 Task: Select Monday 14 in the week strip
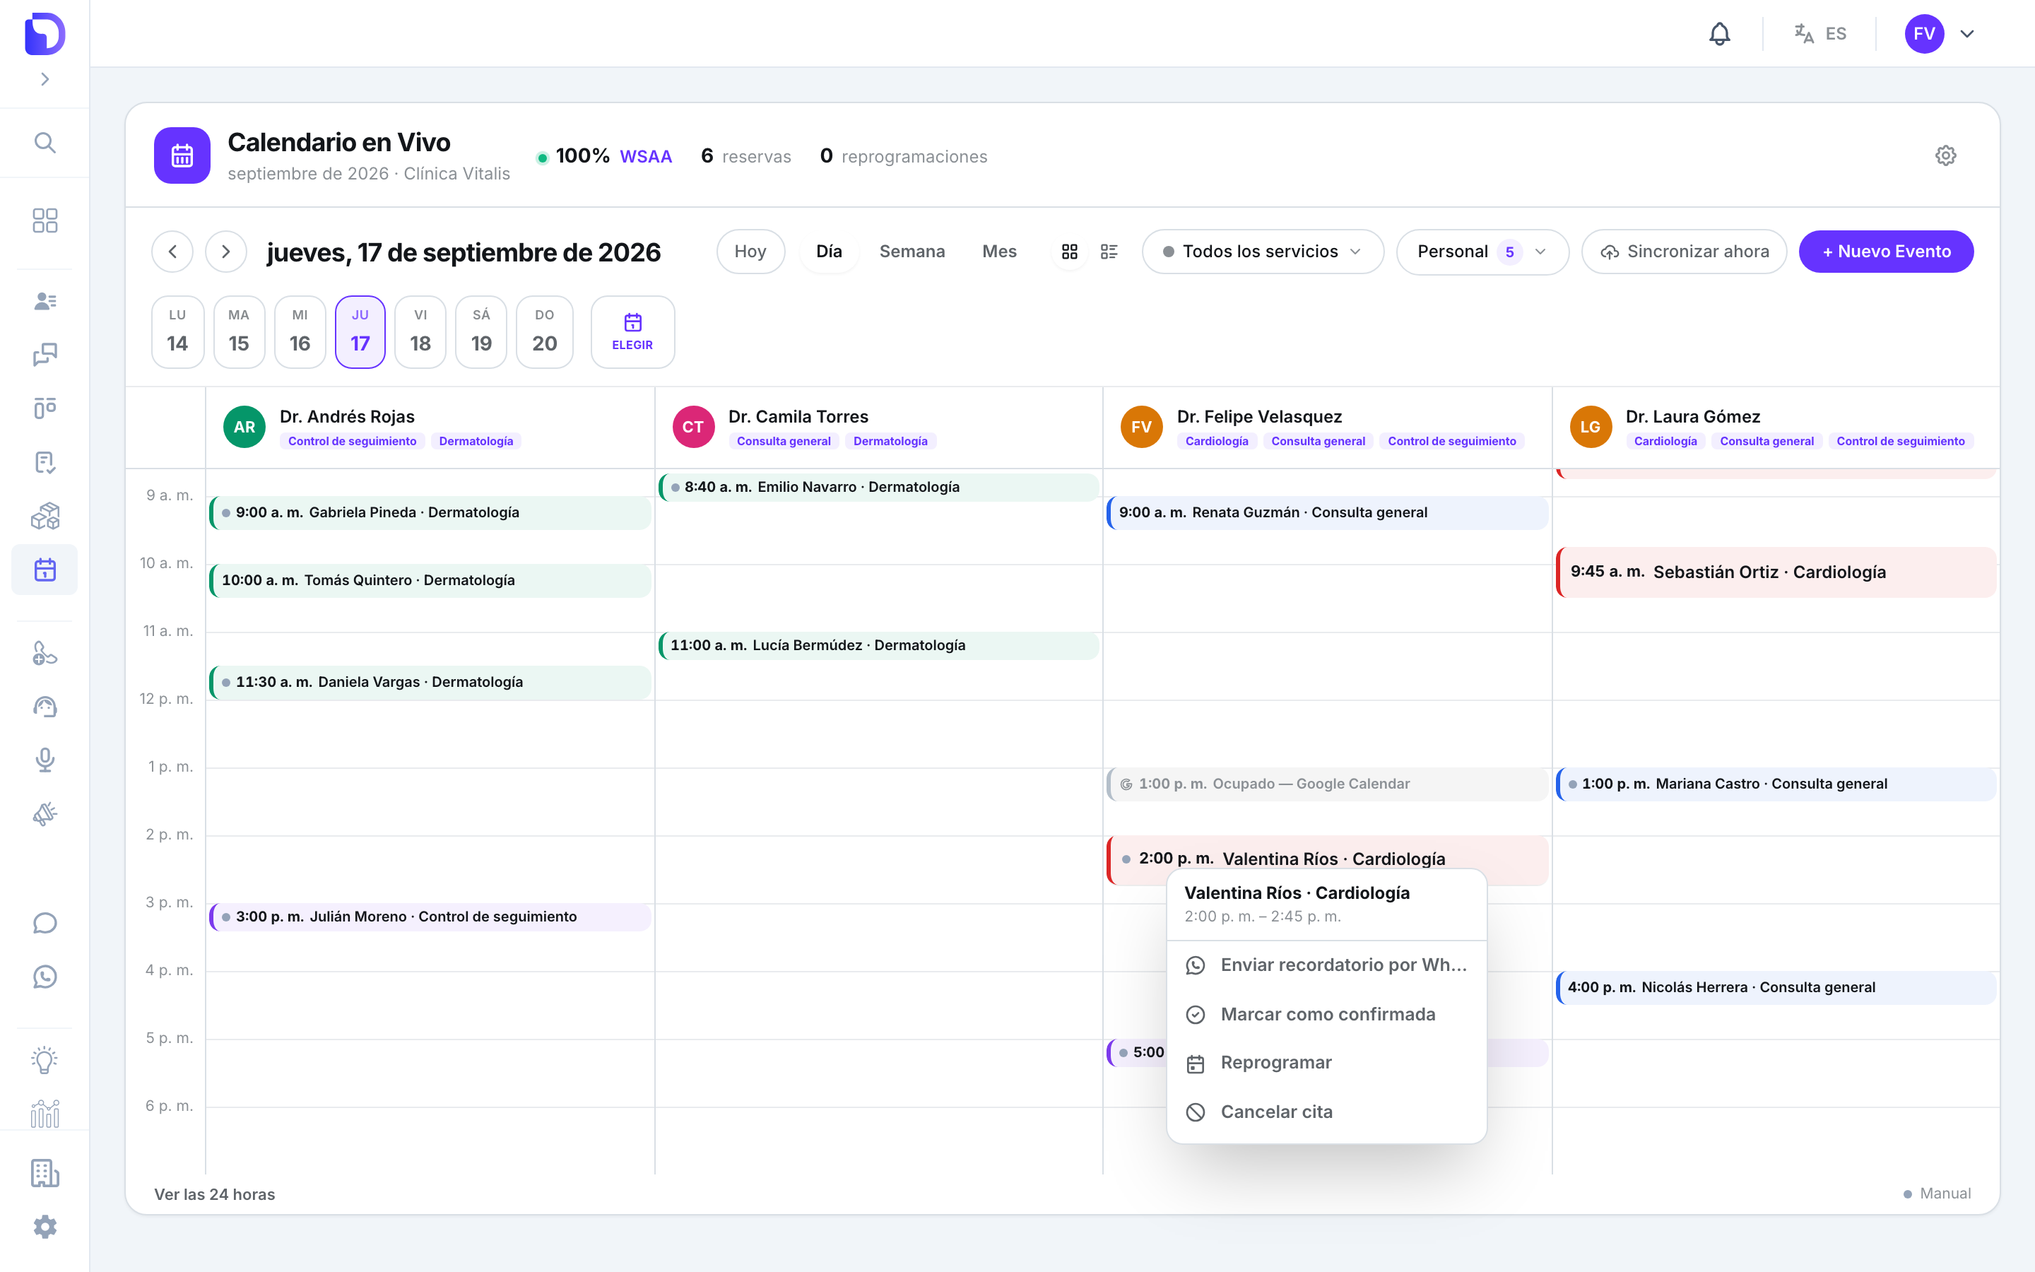[177, 331]
